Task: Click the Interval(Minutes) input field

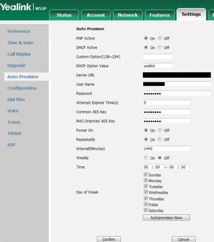Action: [167, 148]
